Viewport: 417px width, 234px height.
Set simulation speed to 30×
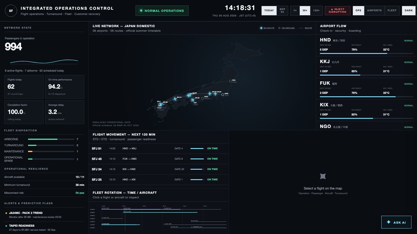[305, 11]
